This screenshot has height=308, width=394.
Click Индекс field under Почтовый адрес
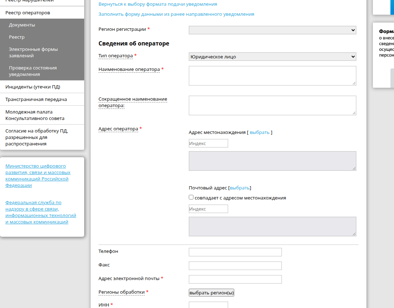click(208, 209)
